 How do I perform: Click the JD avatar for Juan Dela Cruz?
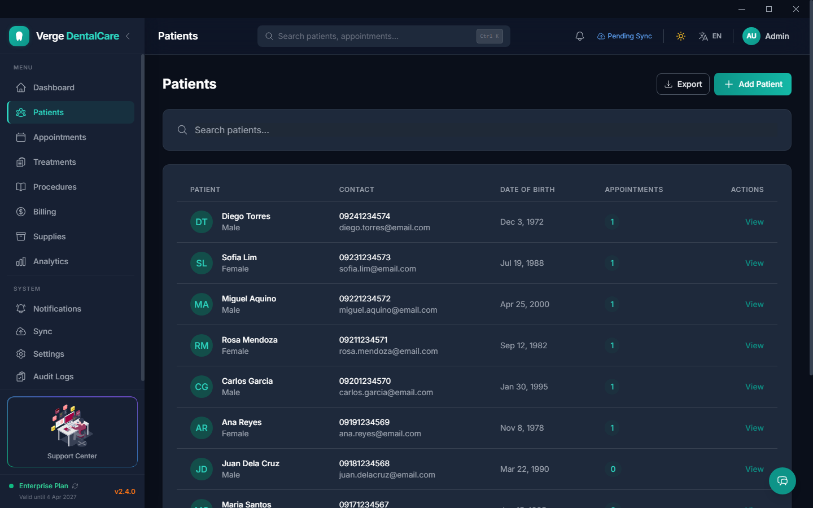[202, 469]
